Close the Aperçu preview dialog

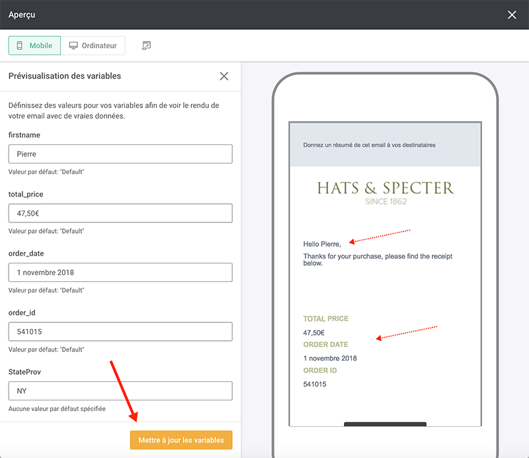512,15
